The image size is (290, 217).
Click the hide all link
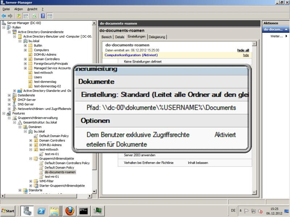click(243, 50)
